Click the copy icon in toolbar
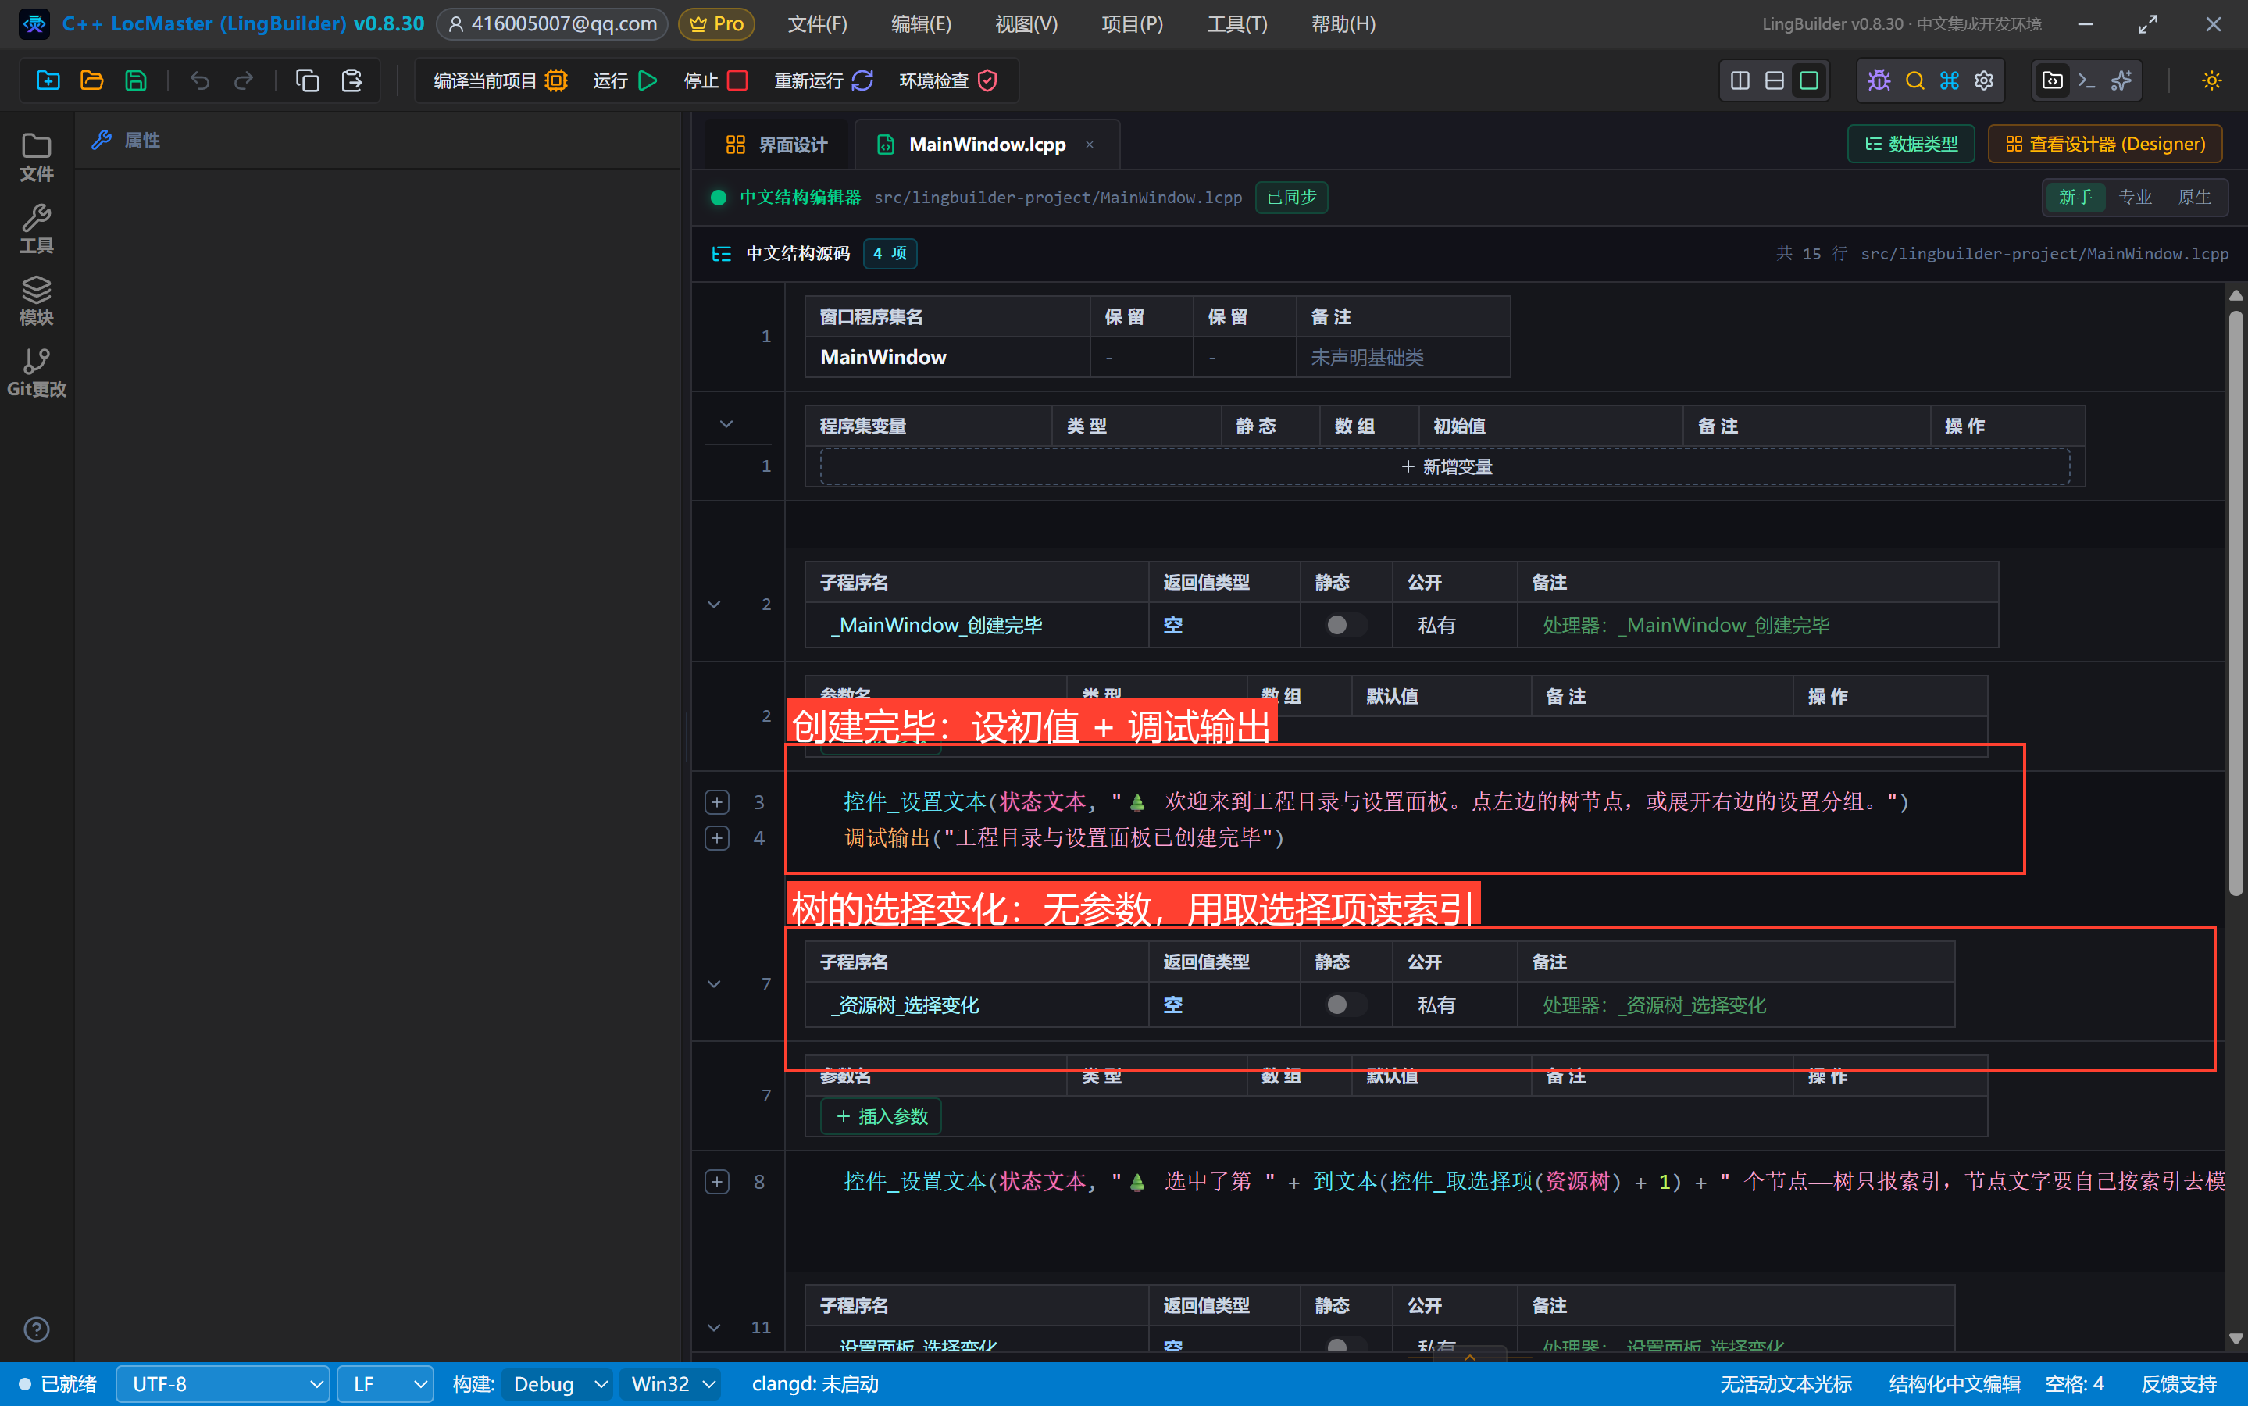This screenshot has height=1406, width=2248. pyautogui.click(x=307, y=81)
